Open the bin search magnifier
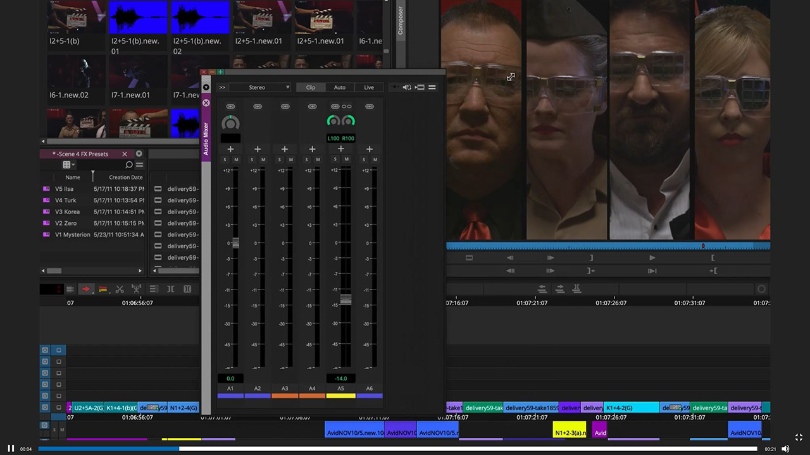 [x=129, y=165]
